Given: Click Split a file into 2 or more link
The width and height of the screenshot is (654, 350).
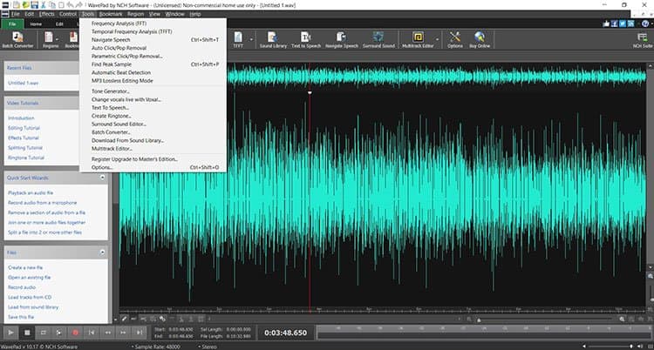Looking at the screenshot, I should pos(45,232).
